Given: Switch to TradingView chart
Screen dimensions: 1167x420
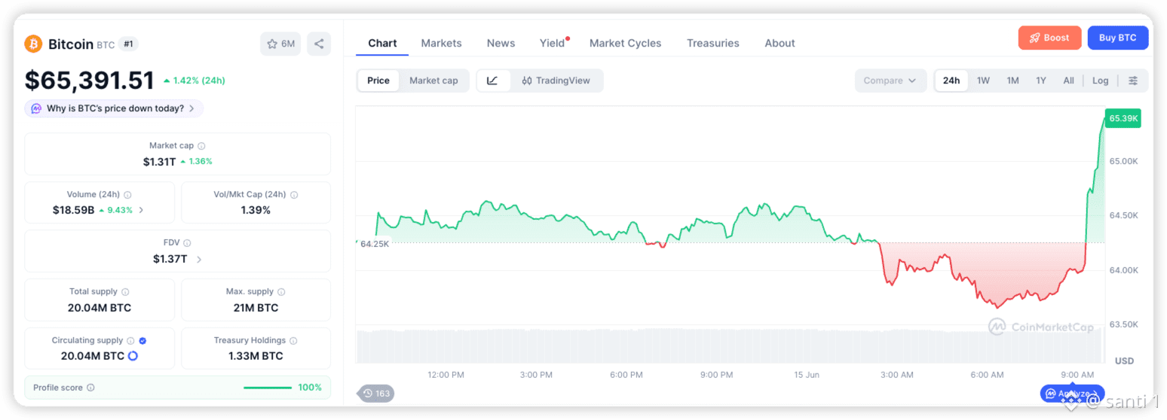Looking at the screenshot, I should [556, 81].
